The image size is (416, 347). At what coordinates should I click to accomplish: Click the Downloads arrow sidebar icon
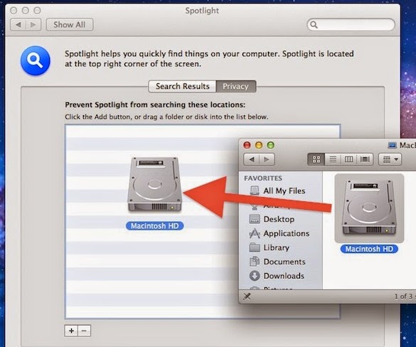point(255,276)
